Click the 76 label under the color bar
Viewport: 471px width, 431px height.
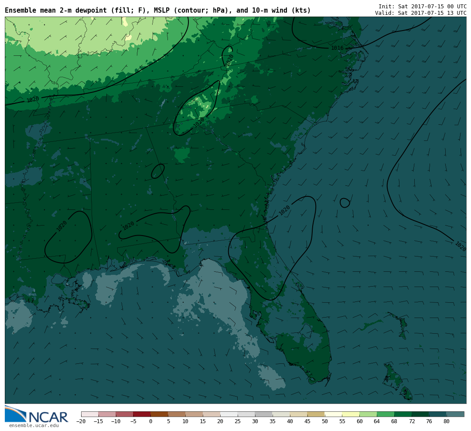(x=429, y=421)
